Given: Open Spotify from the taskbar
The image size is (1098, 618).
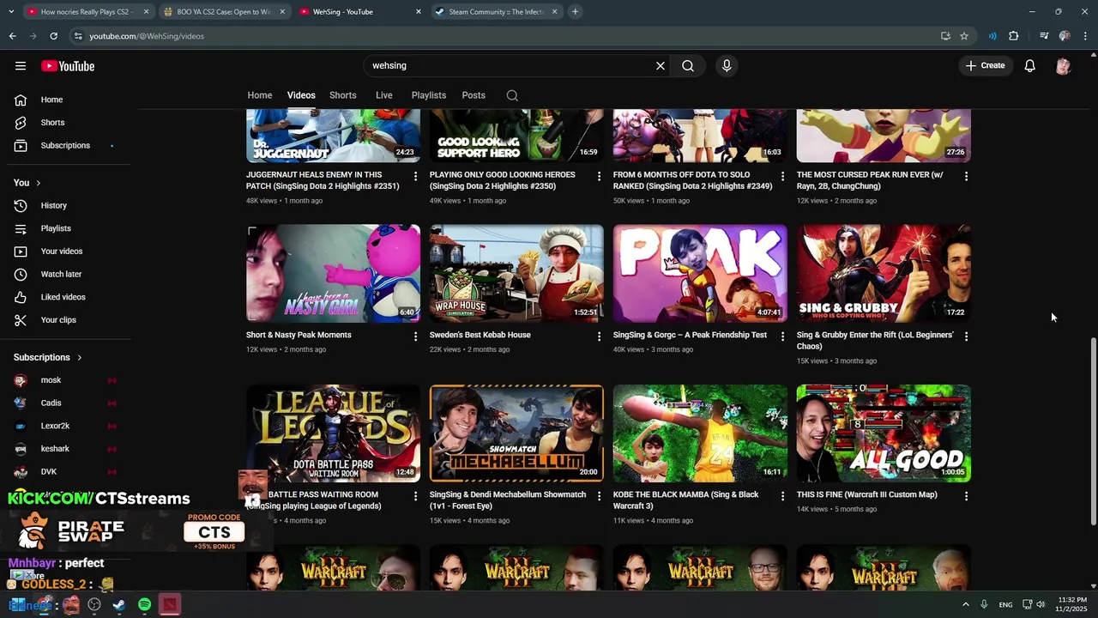Looking at the screenshot, I should (x=144, y=604).
